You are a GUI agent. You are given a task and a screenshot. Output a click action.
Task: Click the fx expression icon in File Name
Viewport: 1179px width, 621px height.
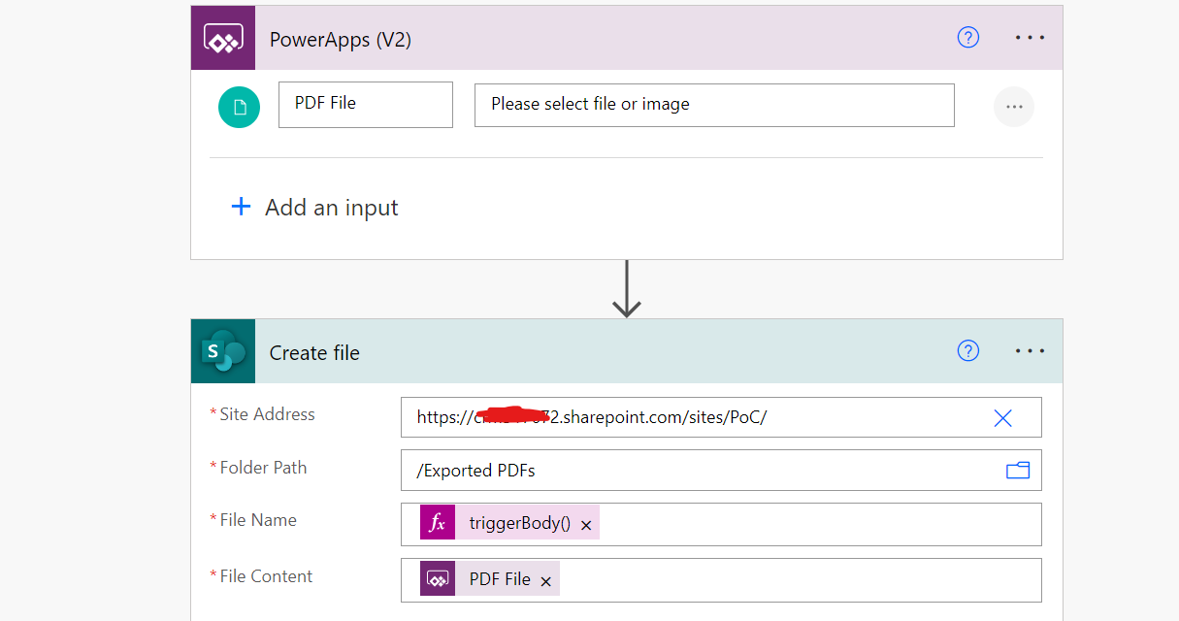(438, 523)
